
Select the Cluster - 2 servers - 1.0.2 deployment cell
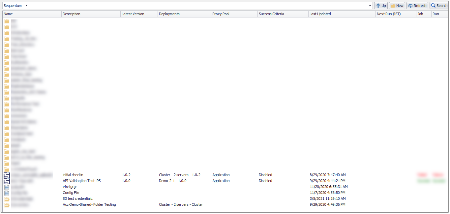click(x=180, y=175)
